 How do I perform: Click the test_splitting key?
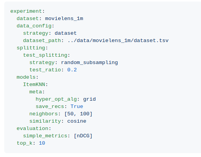[x=45, y=55]
